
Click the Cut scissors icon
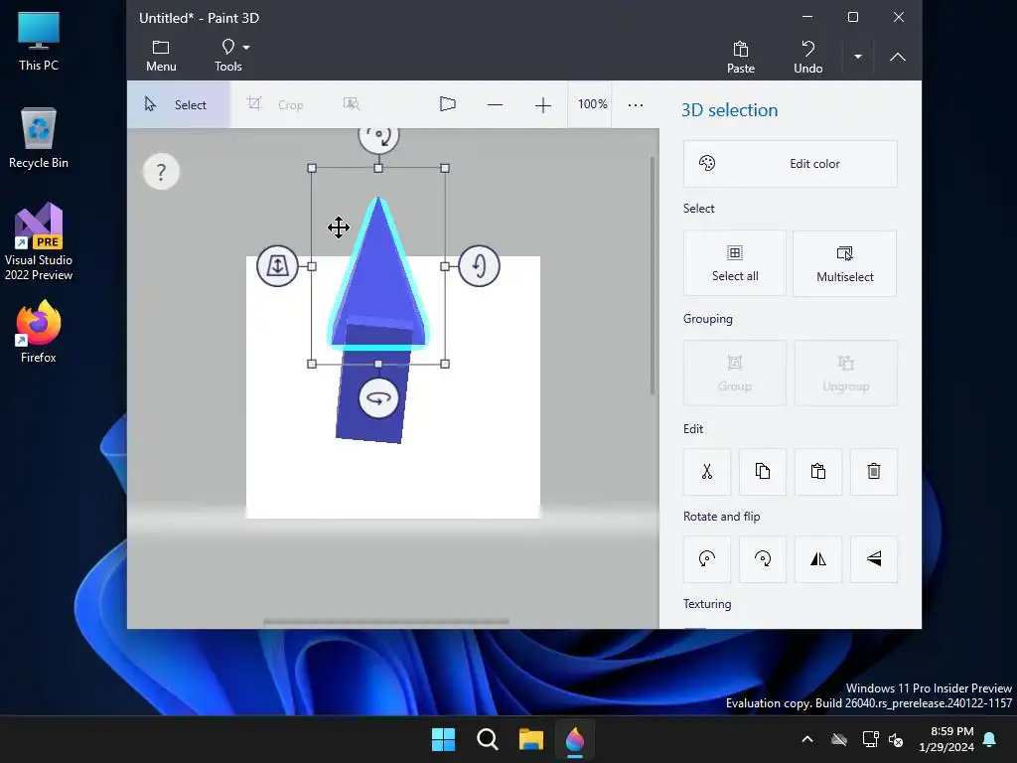click(x=707, y=472)
